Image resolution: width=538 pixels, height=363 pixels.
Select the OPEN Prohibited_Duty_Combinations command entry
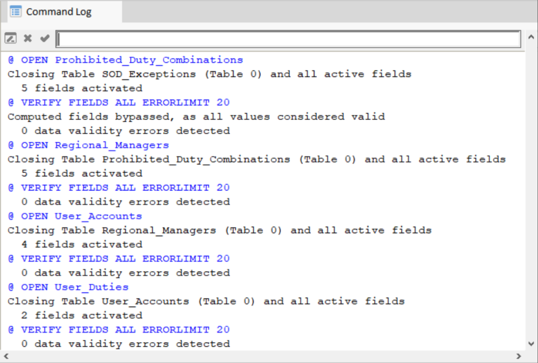(125, 60)
